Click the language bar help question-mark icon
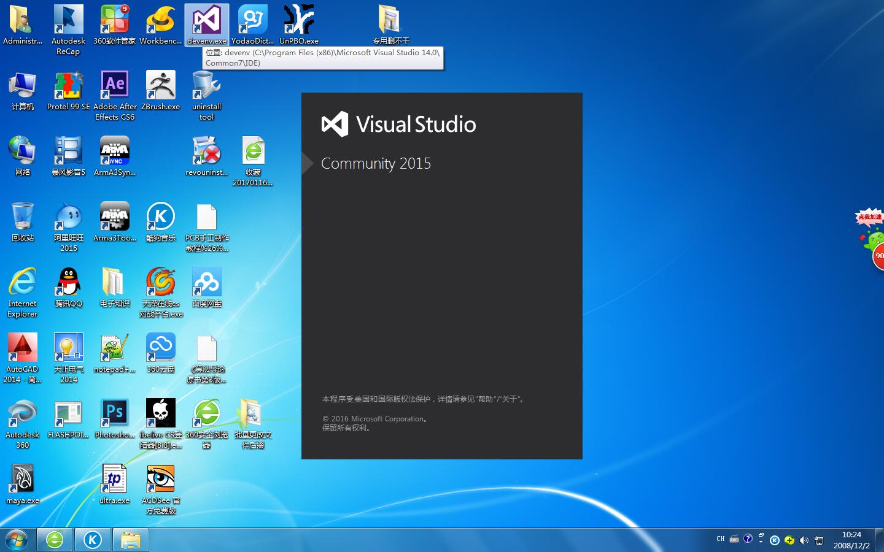This screenshot has width=884, height=552. pyautogui.click(x=748, y=539)
